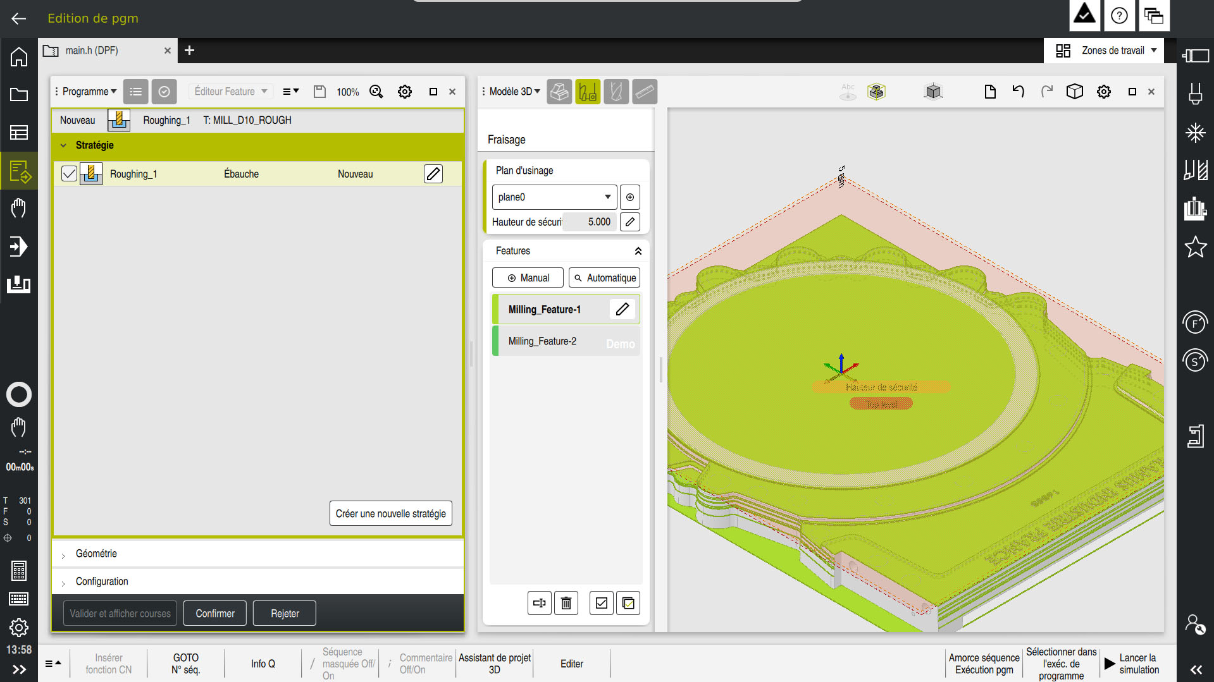The width and height of the screenshot is (1214, 682).
Task: Open the calculator icon in left sidebar
Action: pos(19,571)
